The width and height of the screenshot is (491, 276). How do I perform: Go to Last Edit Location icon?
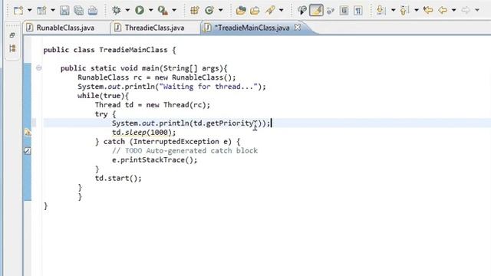click(x=428, y=10)
